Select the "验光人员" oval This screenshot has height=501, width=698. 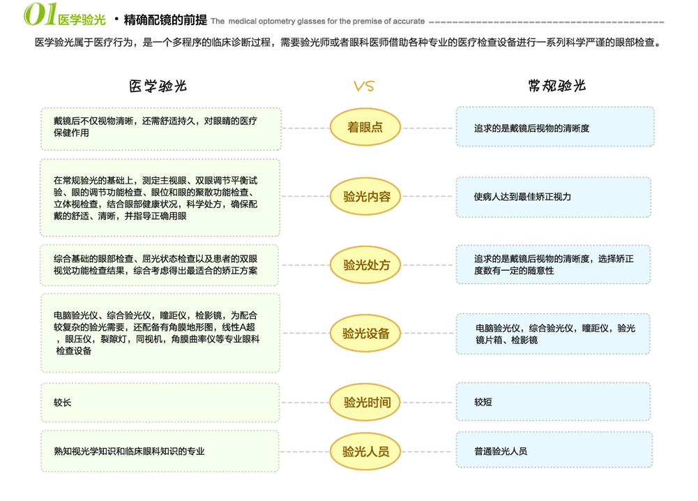(x=366, y=451)
